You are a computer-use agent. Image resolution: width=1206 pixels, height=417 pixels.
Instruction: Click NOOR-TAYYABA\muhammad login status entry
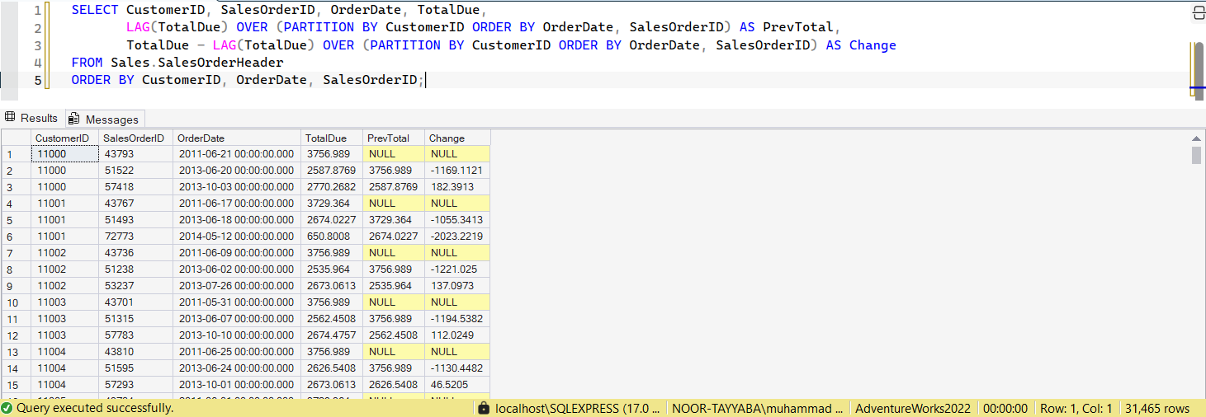[758, 408]
